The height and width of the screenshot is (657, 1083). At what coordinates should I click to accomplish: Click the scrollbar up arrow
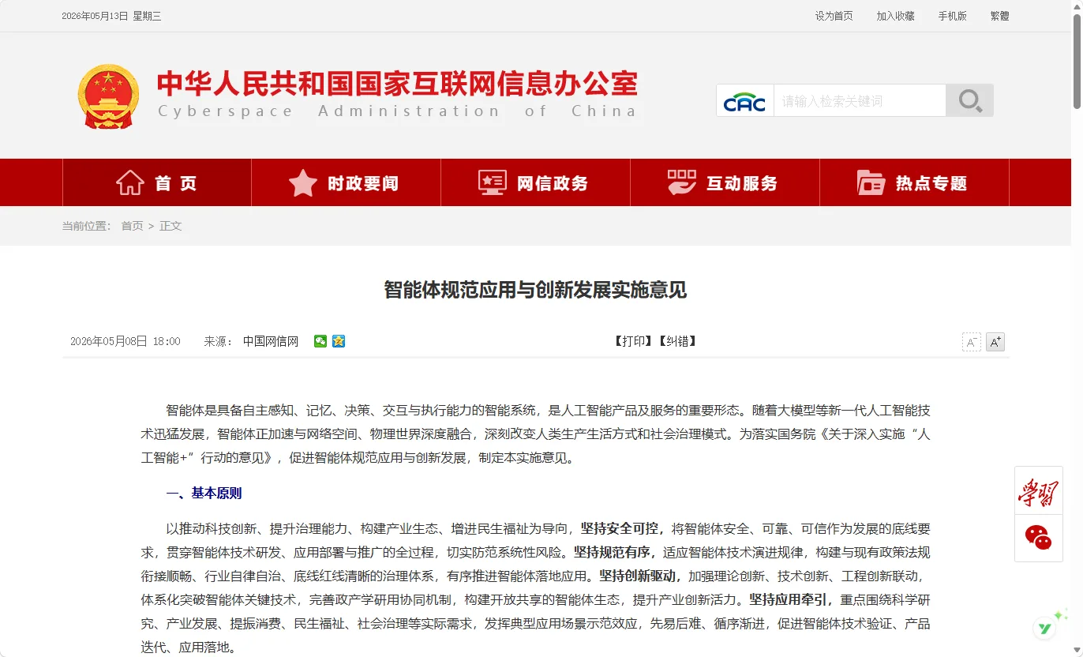coord(1077,6)
